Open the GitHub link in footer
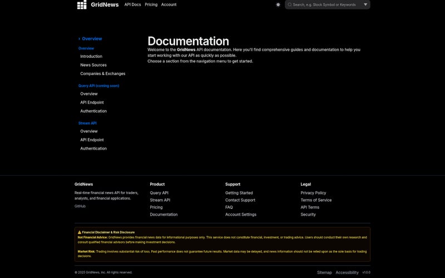Viewport: 445px width, 278px height. pos(80,206)
